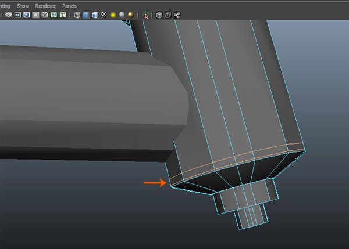Toggle the safe action icon
Image resolution: width=349 pixels, height=249 pixels.
(x=54, y=15)
